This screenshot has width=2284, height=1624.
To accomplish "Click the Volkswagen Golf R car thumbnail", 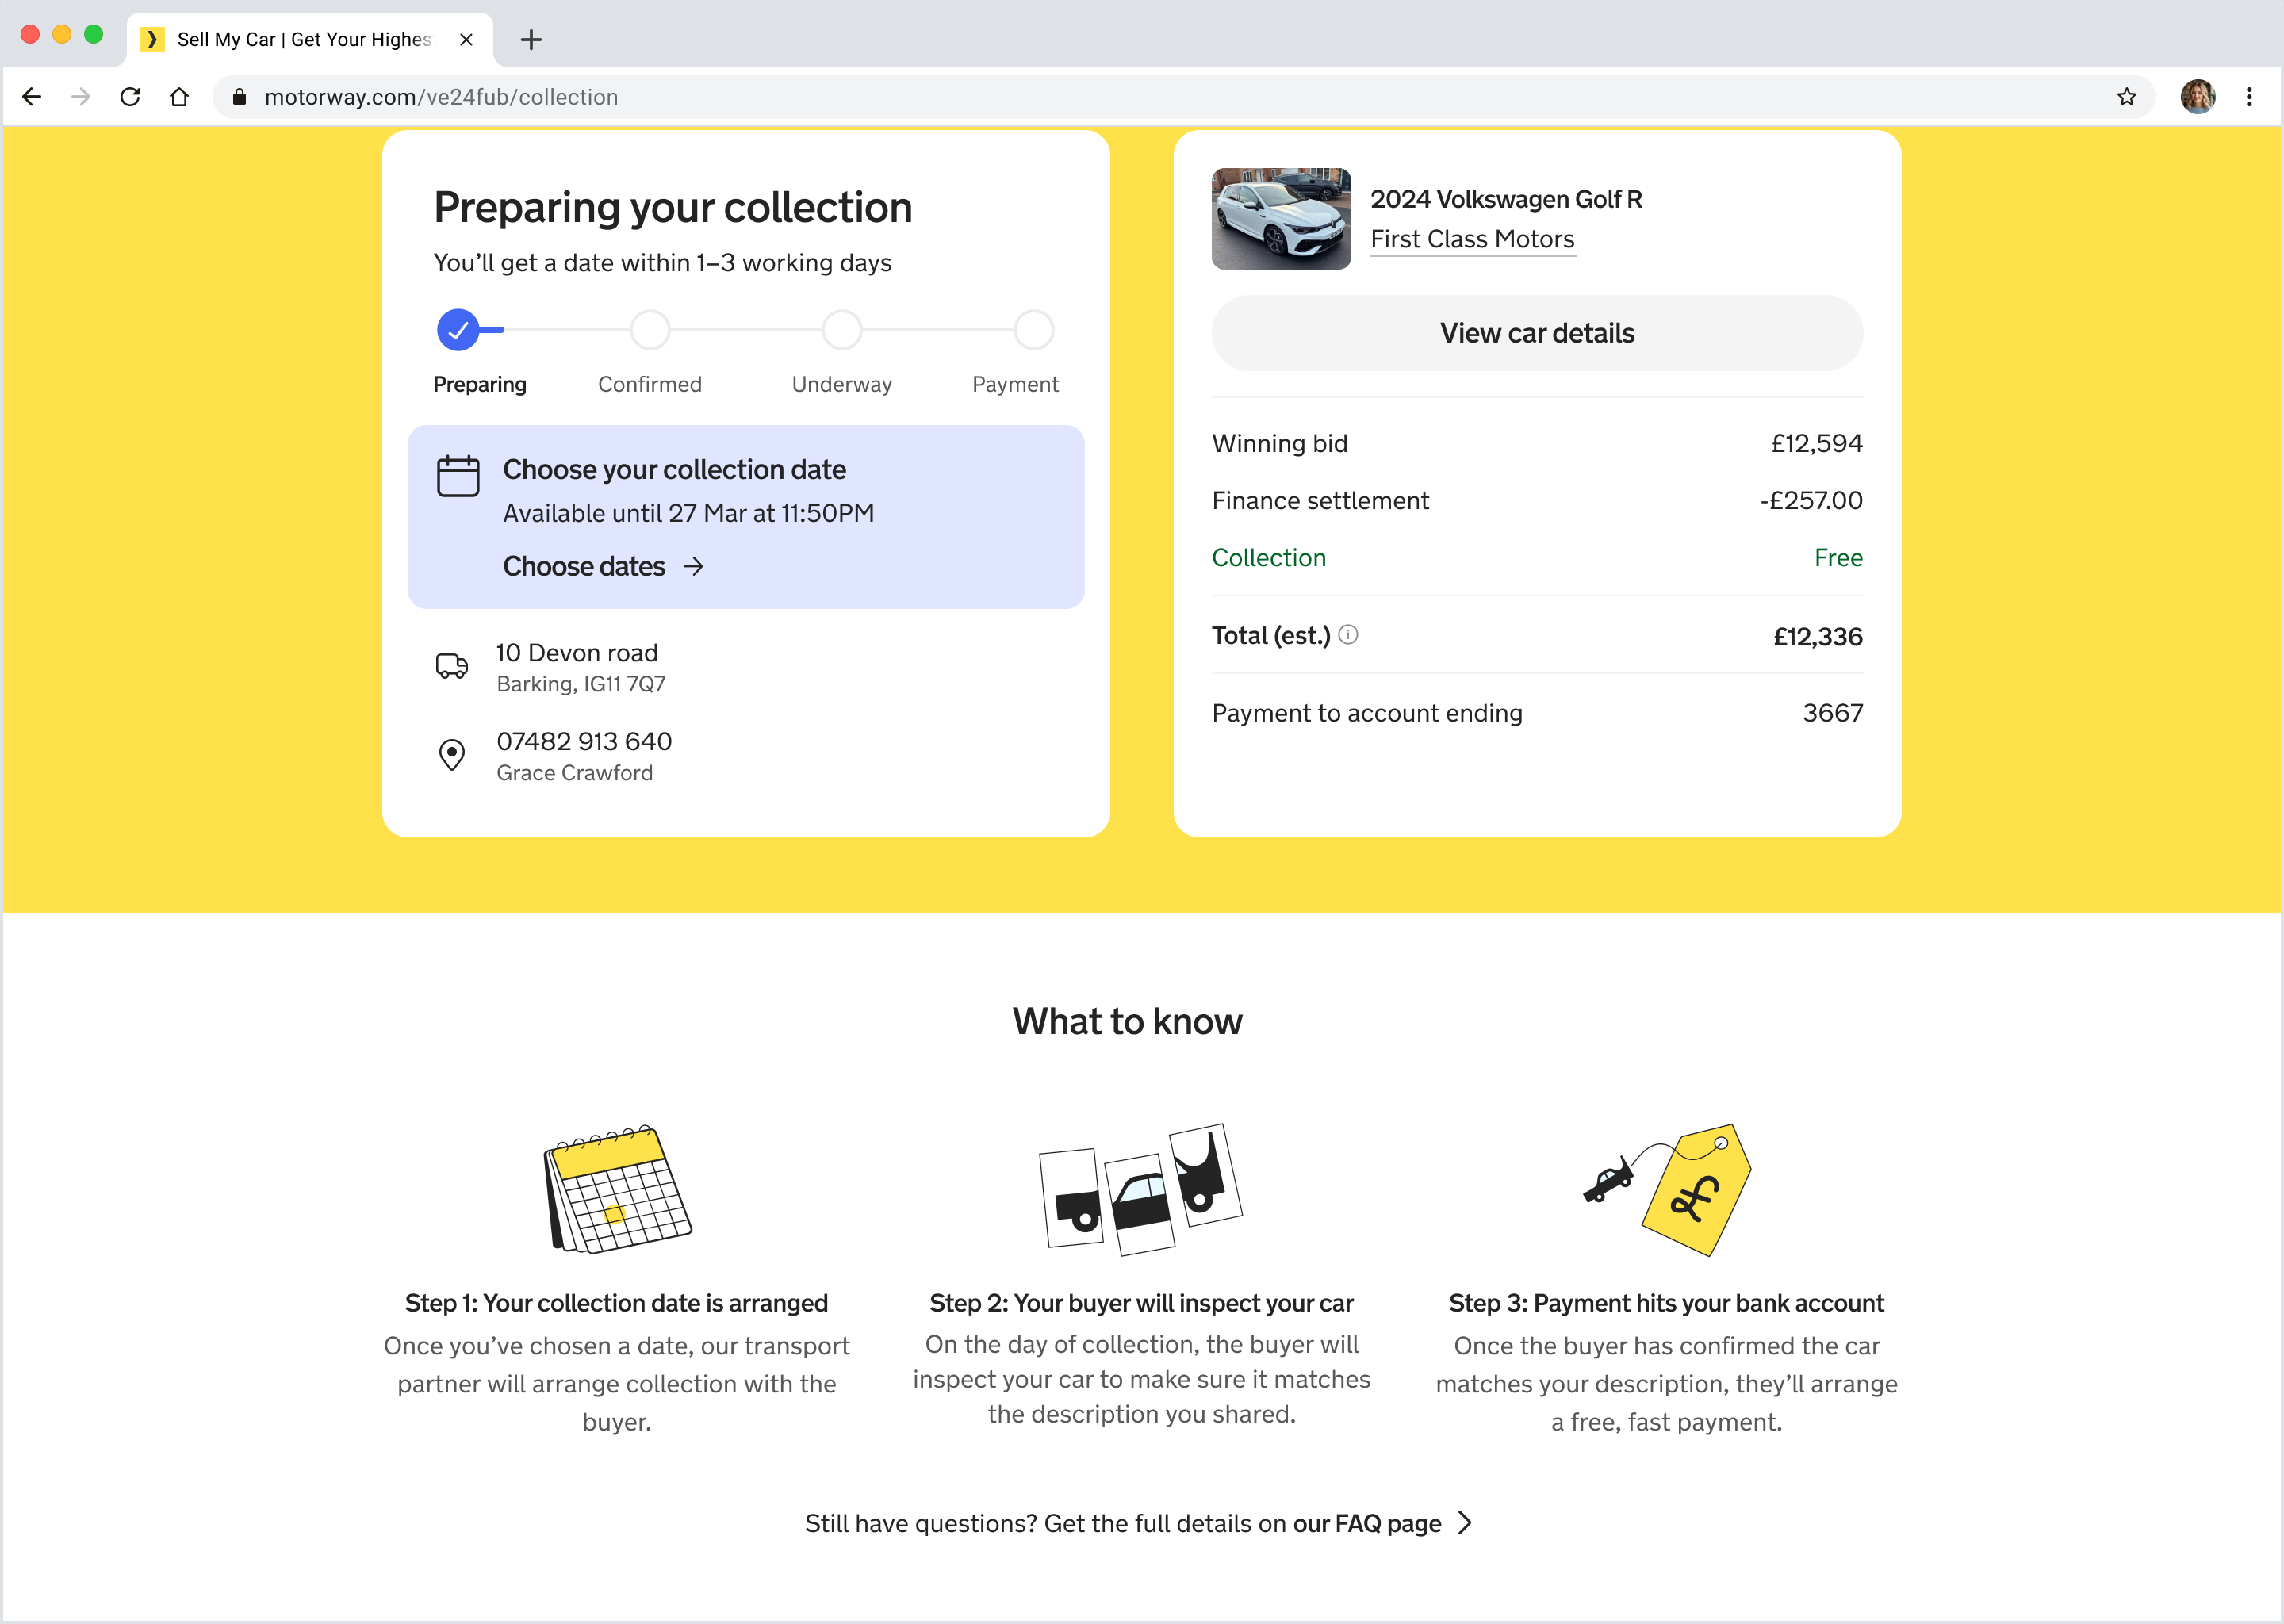I will pyautogui.click(x=1281, y=219).
